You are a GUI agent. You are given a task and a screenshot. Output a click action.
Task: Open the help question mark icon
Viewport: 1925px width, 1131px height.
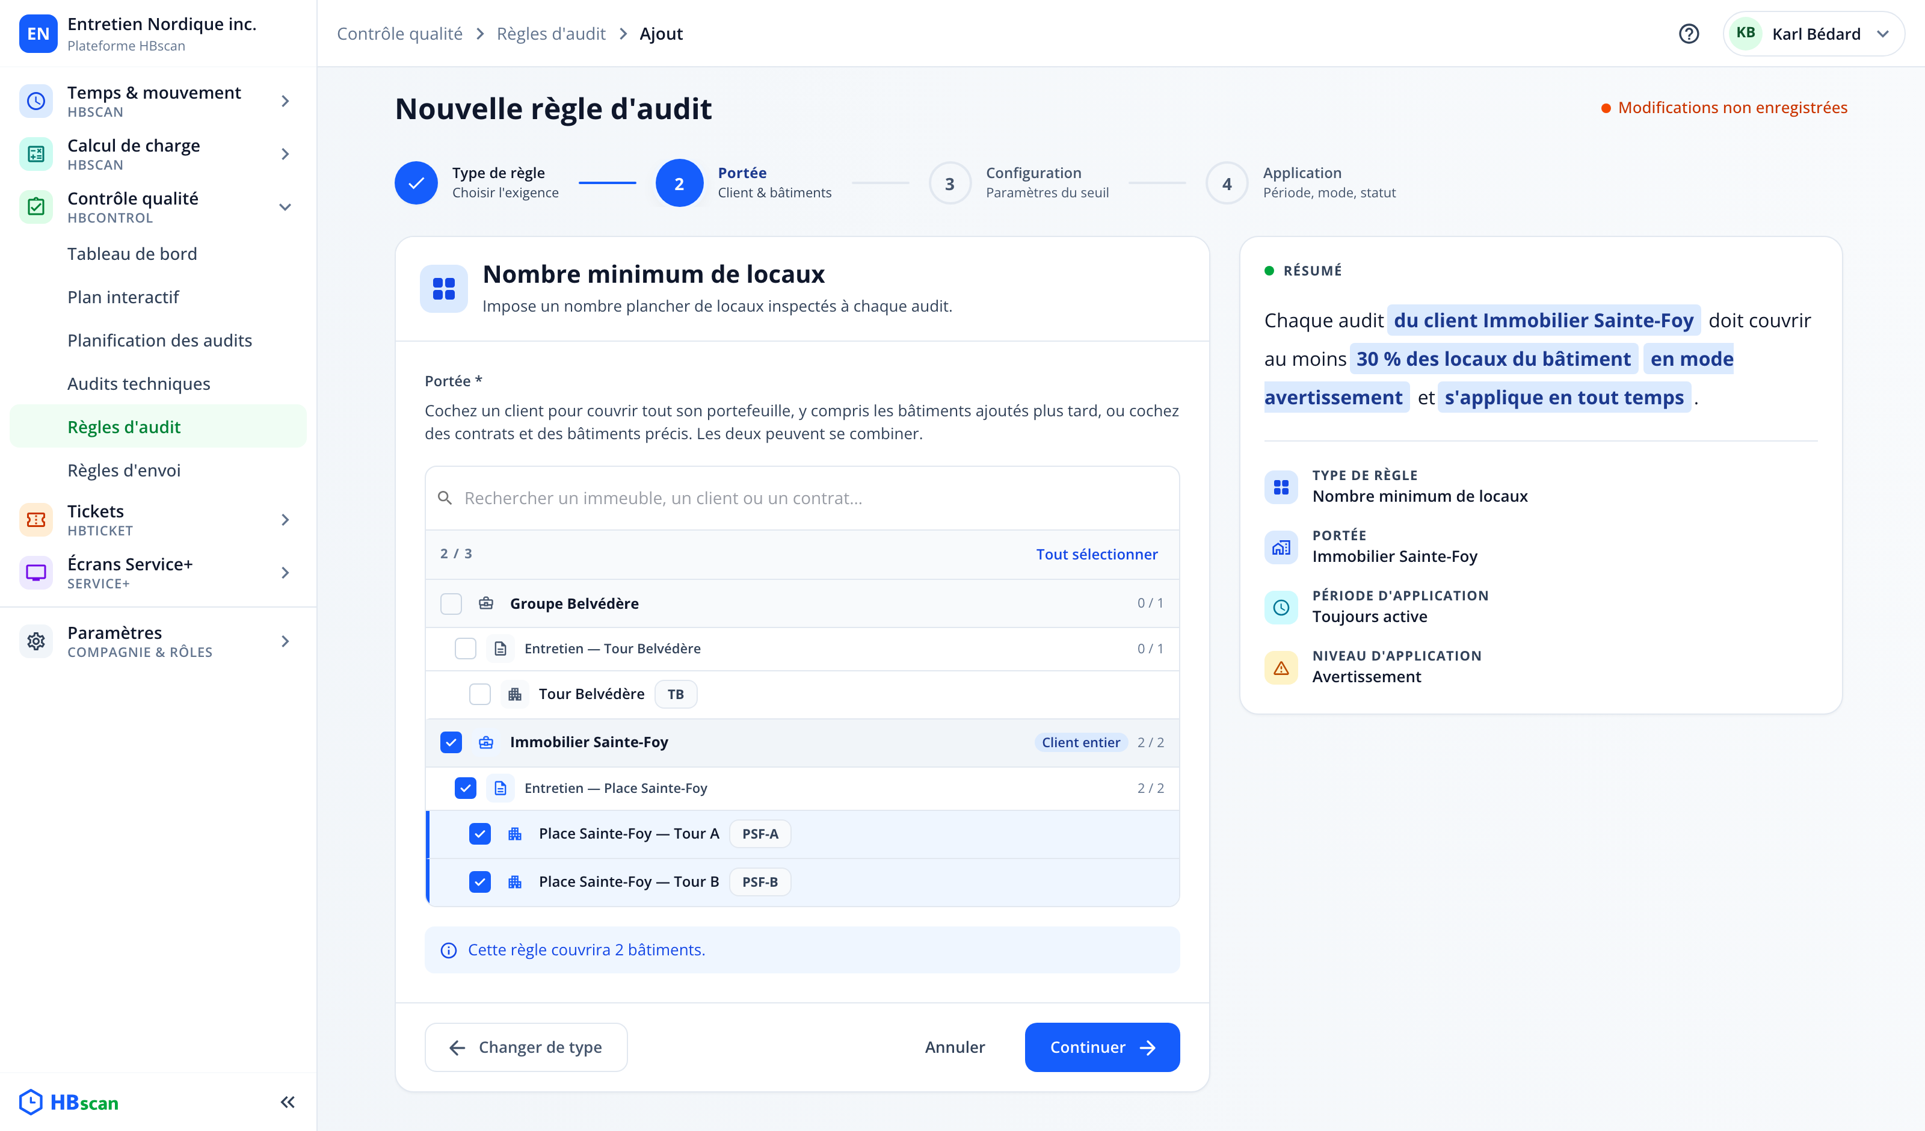click(x=1688, y=34)
